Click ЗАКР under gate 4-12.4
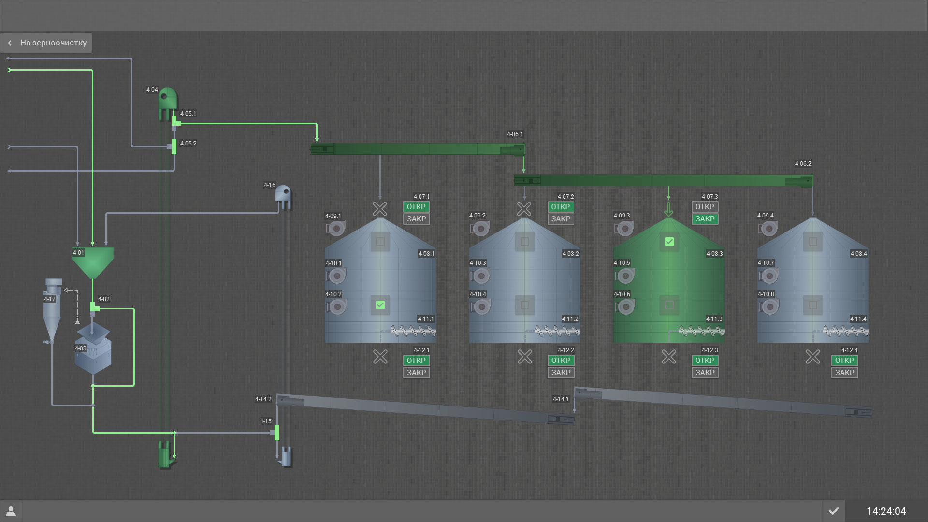 click(844, 373)
